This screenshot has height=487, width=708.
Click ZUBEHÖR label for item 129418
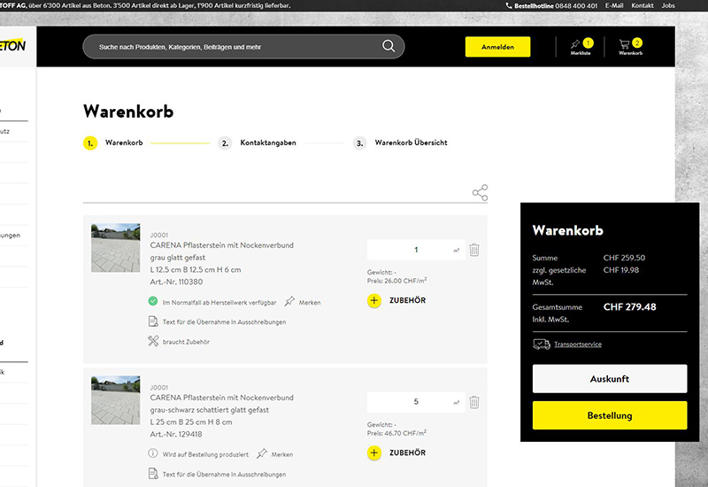point(407,452)
